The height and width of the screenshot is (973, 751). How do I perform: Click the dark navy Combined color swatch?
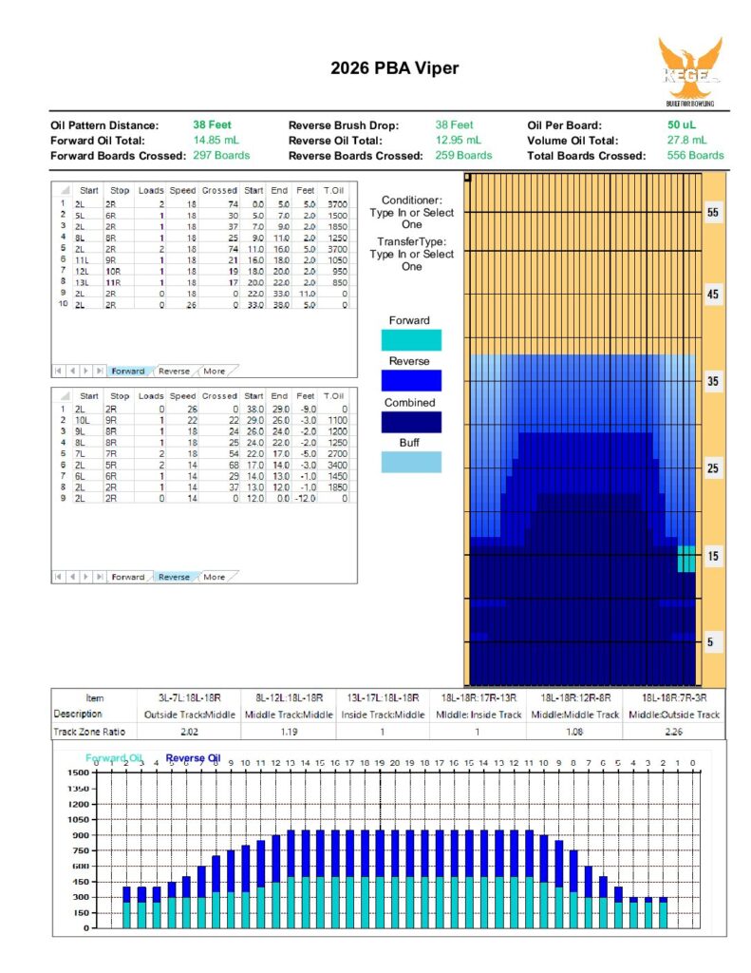pos(411,422)
